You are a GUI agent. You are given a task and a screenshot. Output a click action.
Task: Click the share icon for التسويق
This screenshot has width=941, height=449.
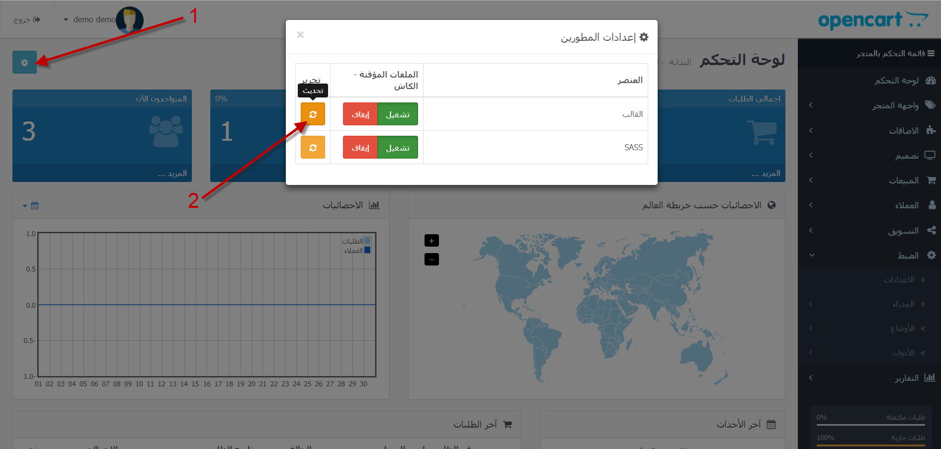click(x=932, y=230)
